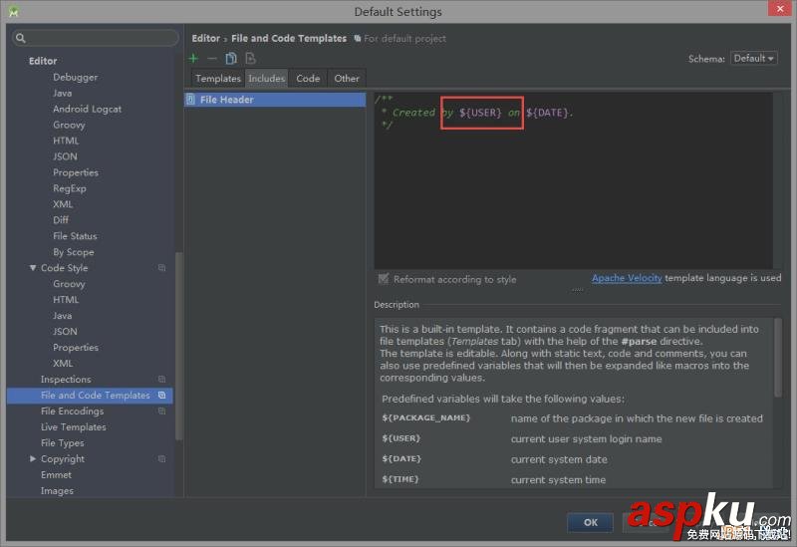Select By Scope settings item
Viewport: 797px width, 547px height.
(x=73, y=252)
